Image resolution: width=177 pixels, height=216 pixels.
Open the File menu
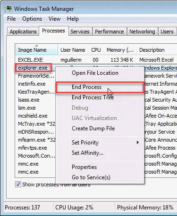[11, 19]
